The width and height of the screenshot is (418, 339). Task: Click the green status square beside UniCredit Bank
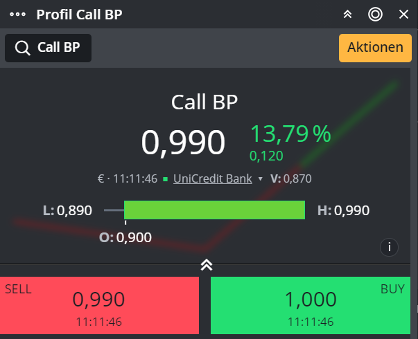click(166, 179)
